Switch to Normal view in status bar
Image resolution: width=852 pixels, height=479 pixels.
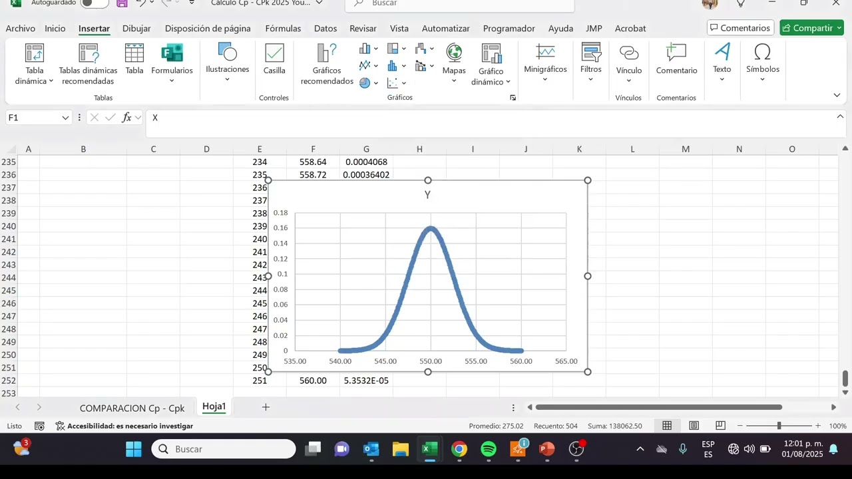667,426
